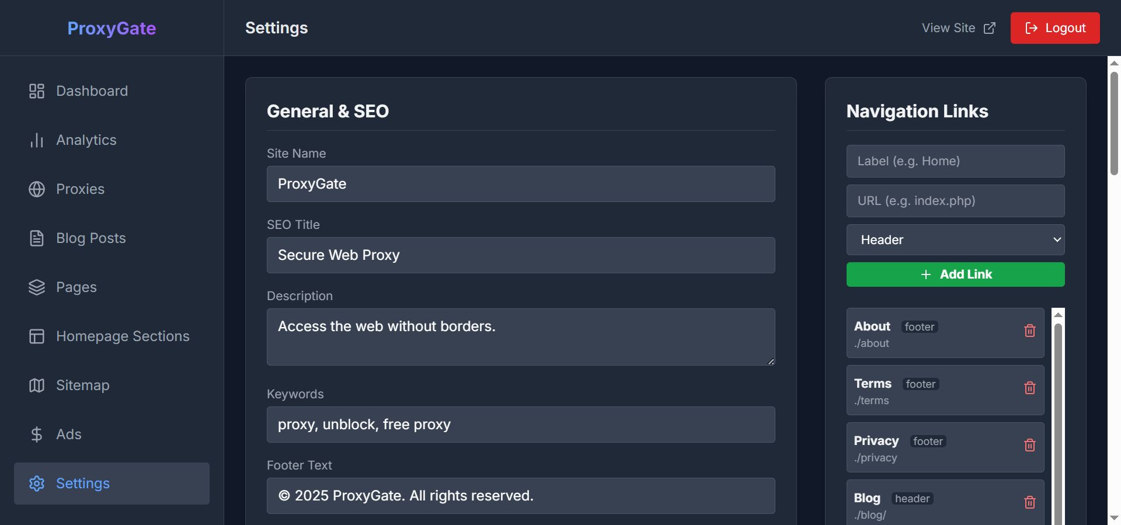This screenshot has height=525, width=1121.
Task: Open the Header location dropdown
Action: pos(955,240)
